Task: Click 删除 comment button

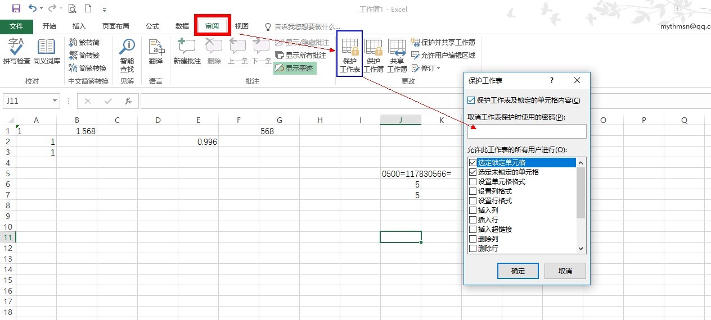Action: [214, 52]
